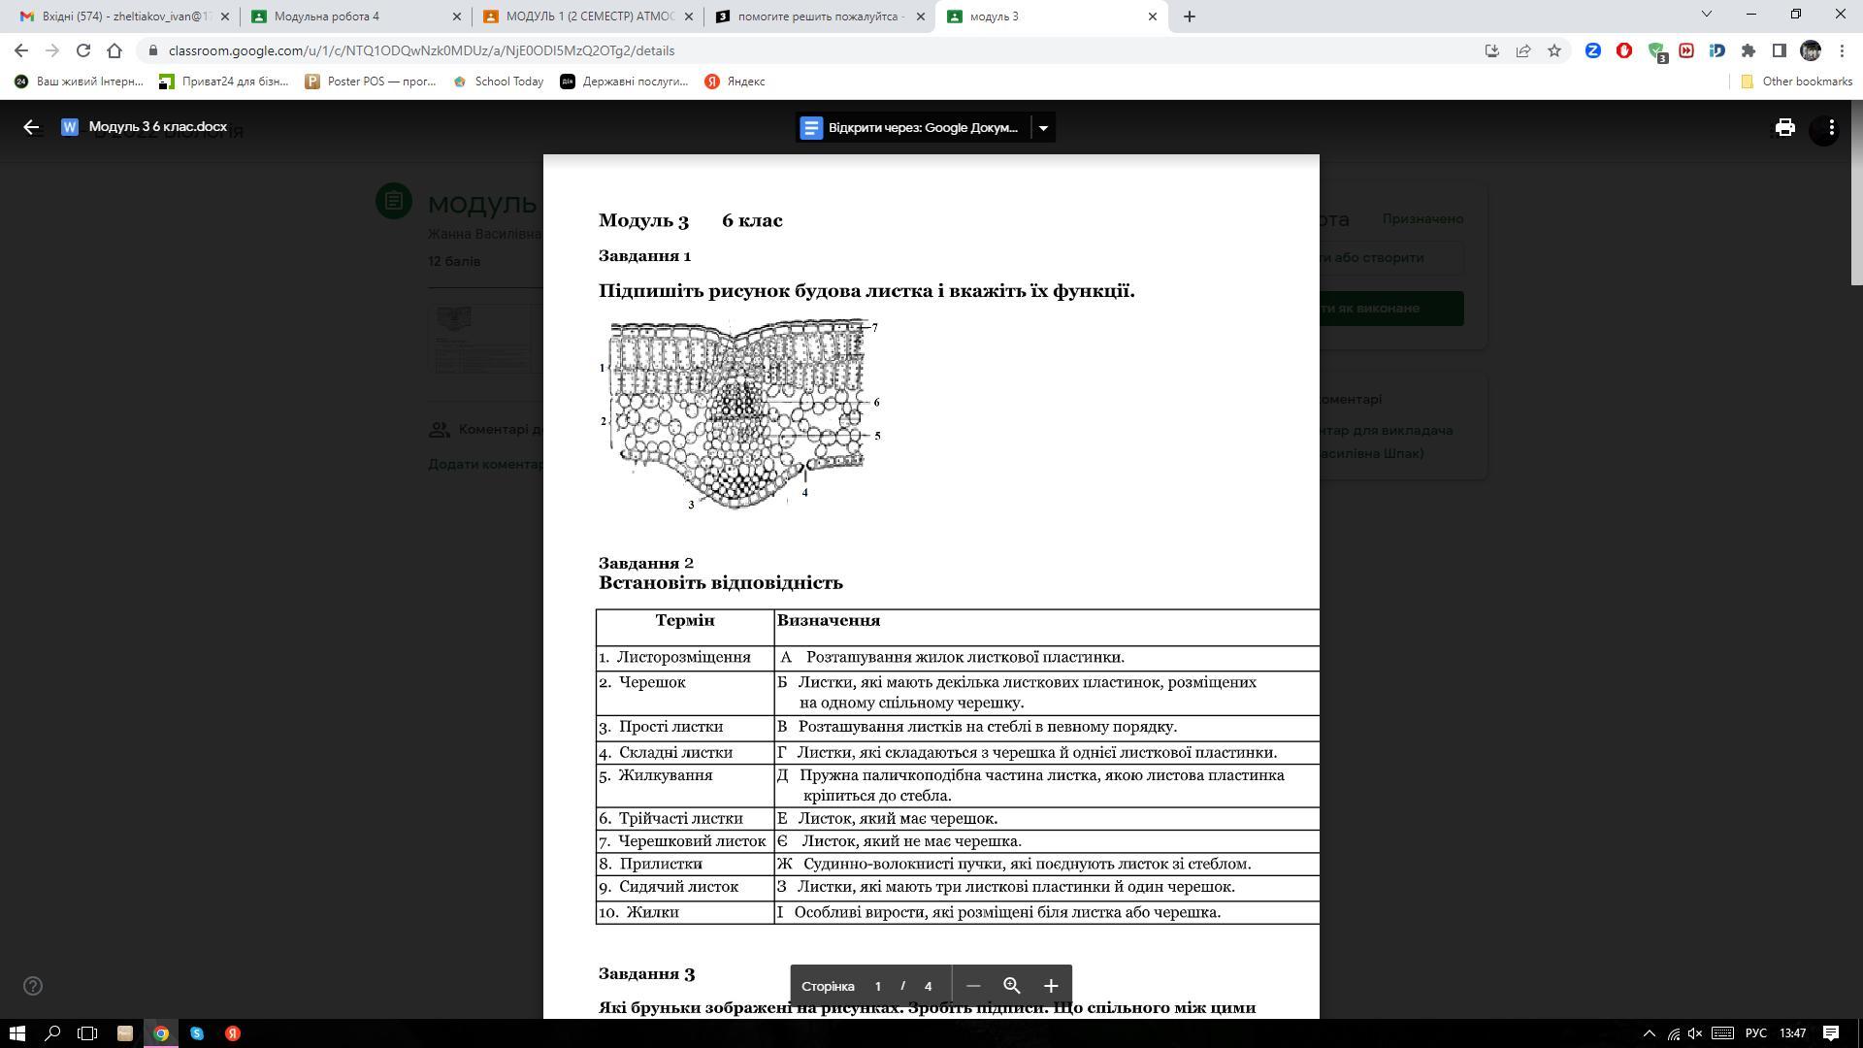Select the page number field
This screenshot has height=1048, width=1863.
878,986
